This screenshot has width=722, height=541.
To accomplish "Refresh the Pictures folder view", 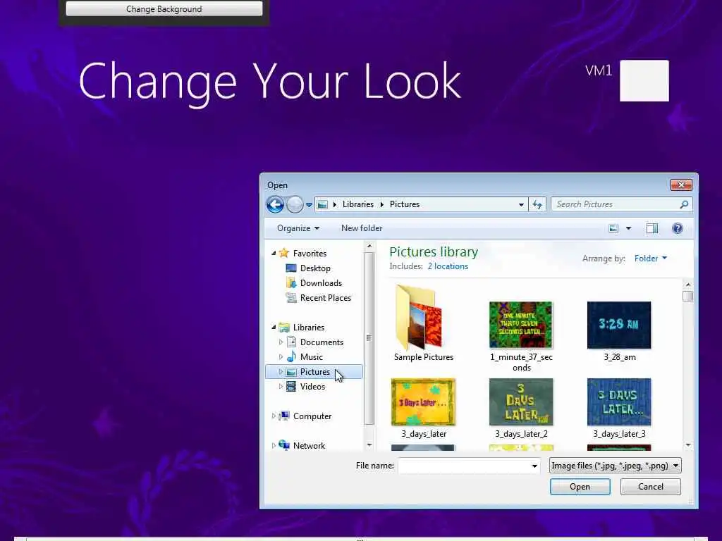I will [537, 204].
